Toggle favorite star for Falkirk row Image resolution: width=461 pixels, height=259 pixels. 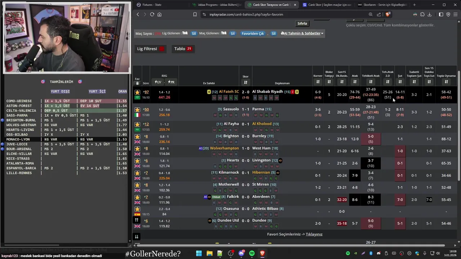point(137,197)
